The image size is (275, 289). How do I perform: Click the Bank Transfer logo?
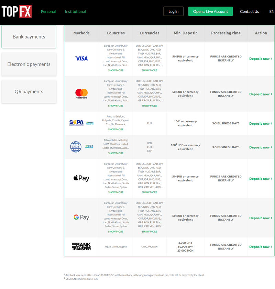tap(81, 246)
